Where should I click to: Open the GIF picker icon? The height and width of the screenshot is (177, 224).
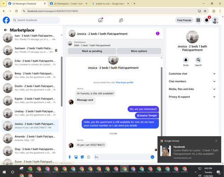click(89, 157)
